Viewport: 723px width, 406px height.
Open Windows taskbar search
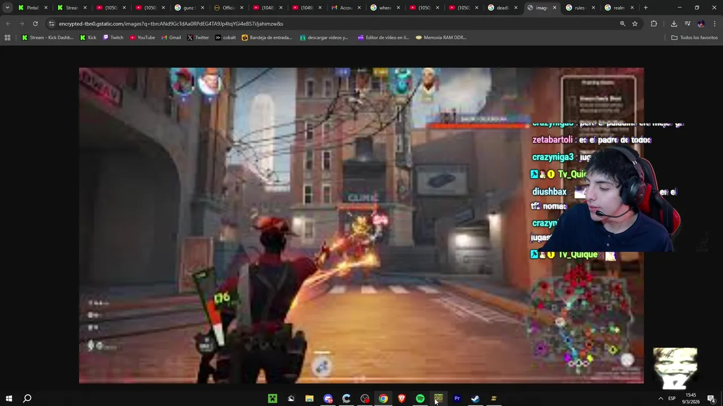point(27,399)
